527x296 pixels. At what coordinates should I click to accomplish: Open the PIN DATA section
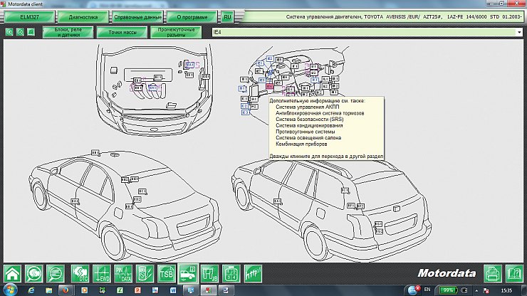123,273
